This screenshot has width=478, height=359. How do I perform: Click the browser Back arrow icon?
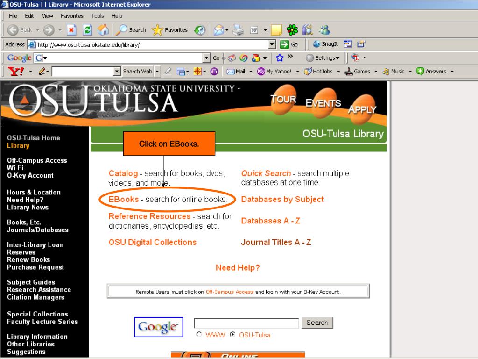point(13,30)
